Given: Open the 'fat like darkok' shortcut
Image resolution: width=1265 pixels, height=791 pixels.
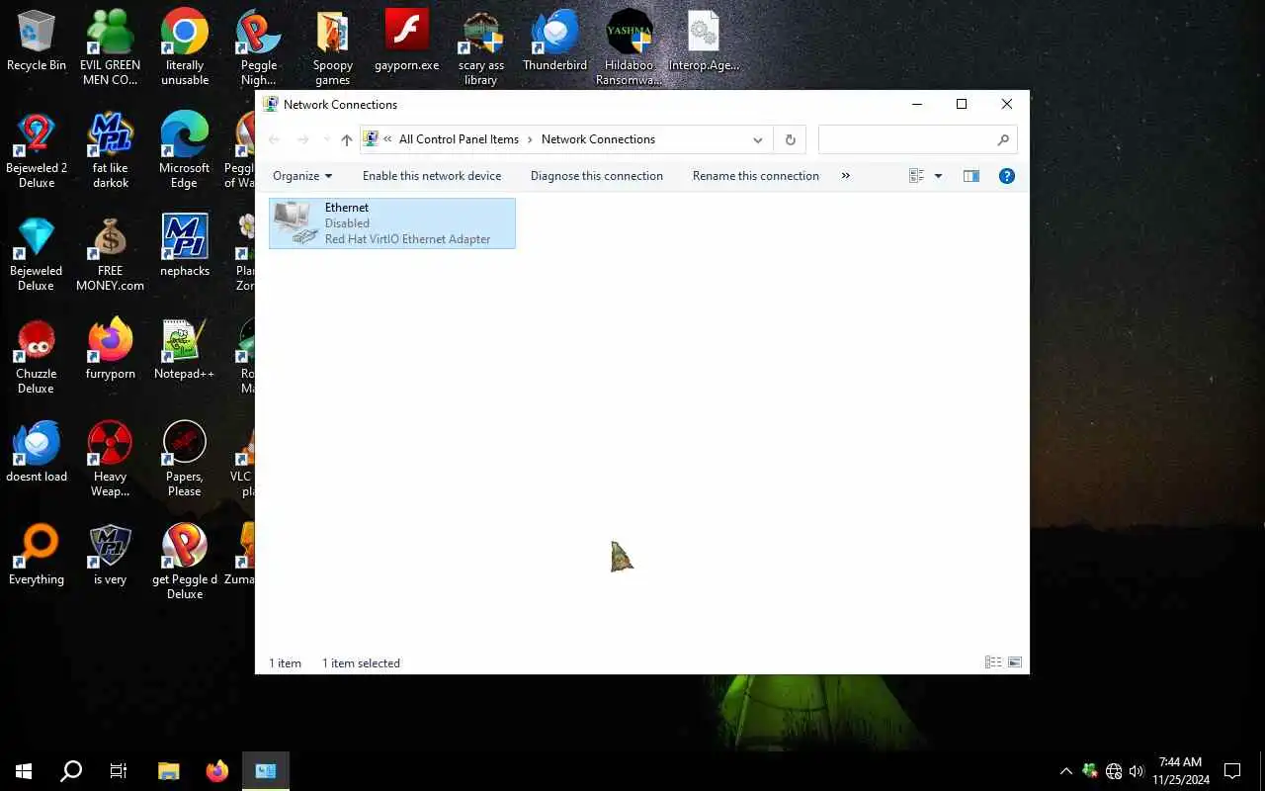Looking at the screenshot, I should (x=111, y=150).
